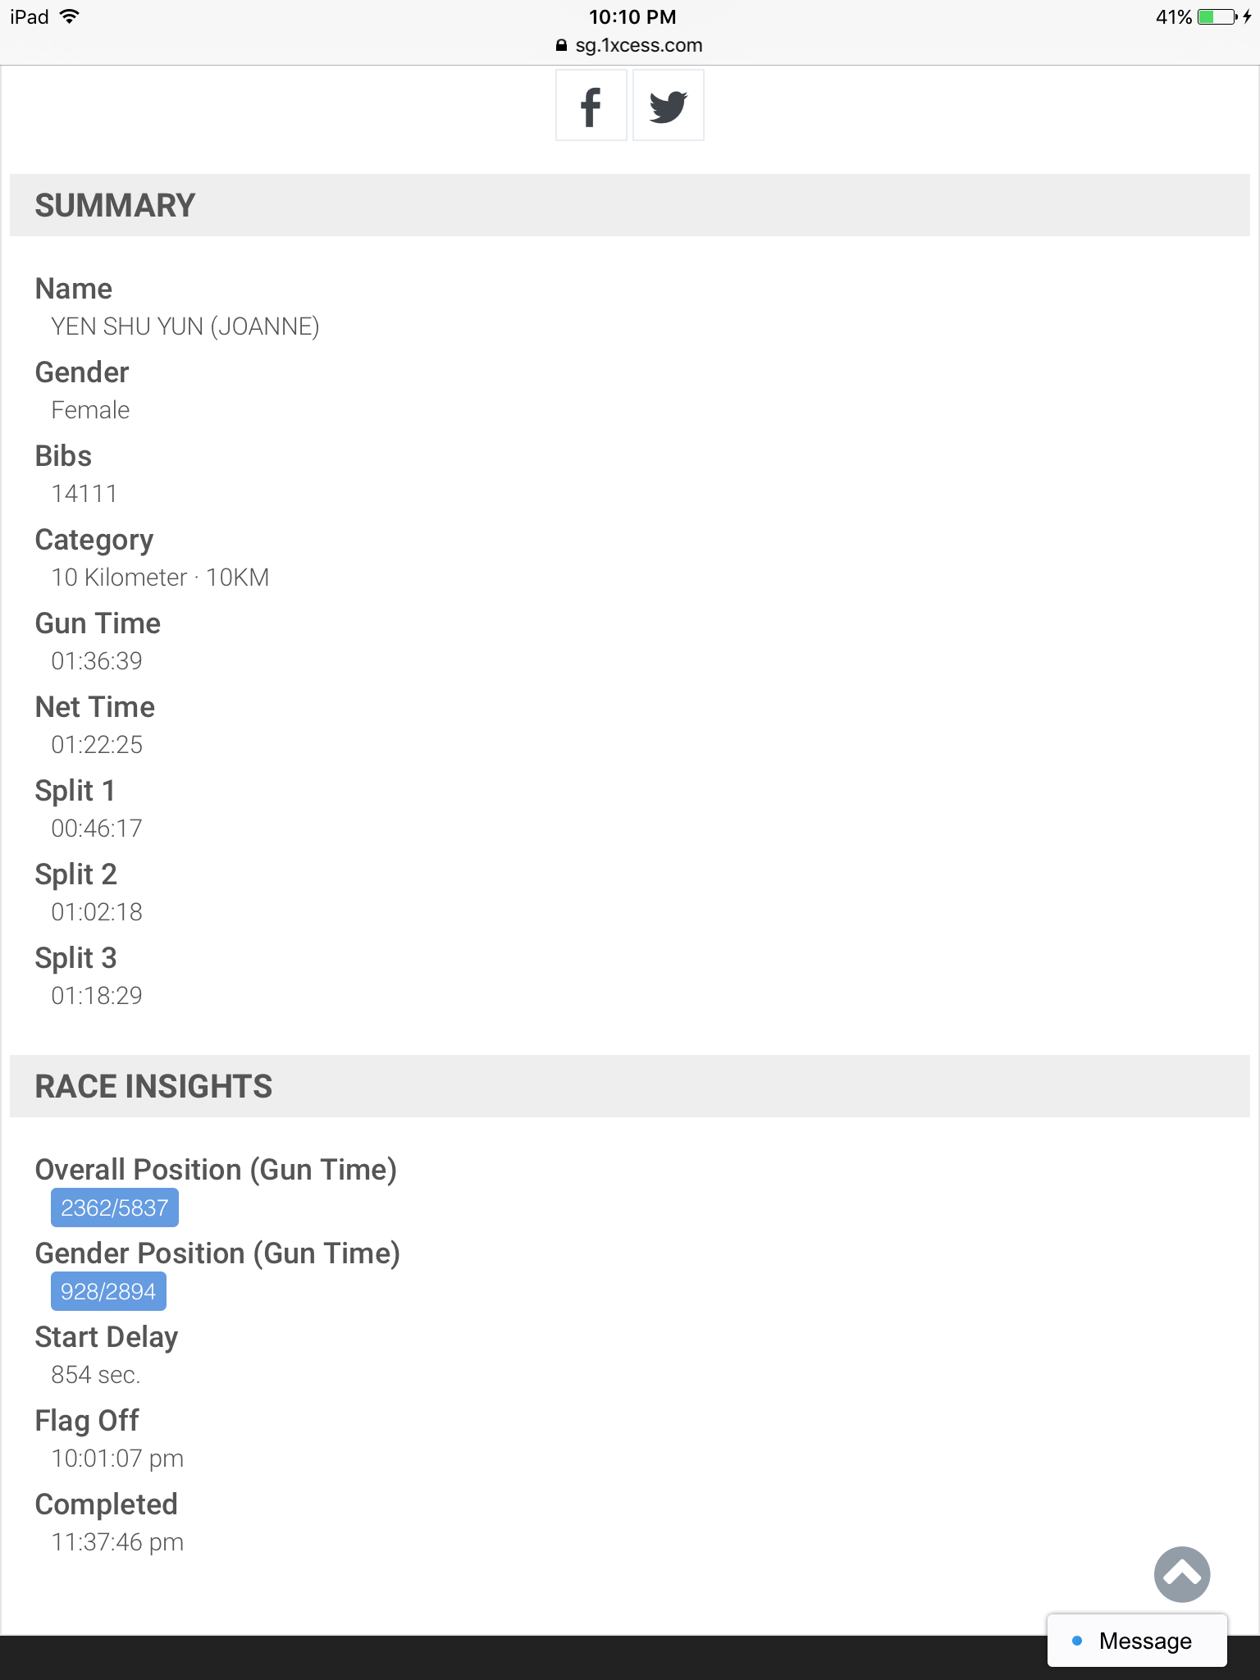
Task: Tap the runner name YEN SHU YUN (JOANNE)
Action: click(185, 326)
